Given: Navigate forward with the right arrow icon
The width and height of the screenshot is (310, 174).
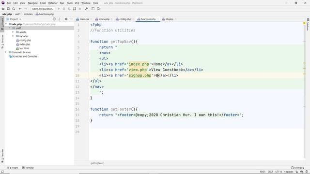Looking at the screenshot, I should 26,9.
